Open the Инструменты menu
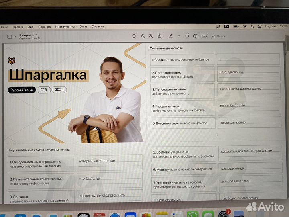This screenshot has height=217, width=289. (65, 27)
